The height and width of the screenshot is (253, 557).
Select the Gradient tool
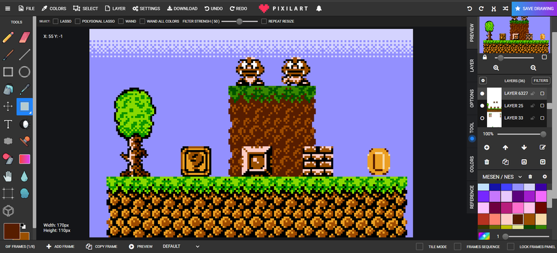25,159
